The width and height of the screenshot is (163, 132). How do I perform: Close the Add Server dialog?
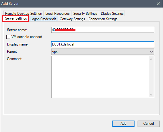[x=158, y=4]
